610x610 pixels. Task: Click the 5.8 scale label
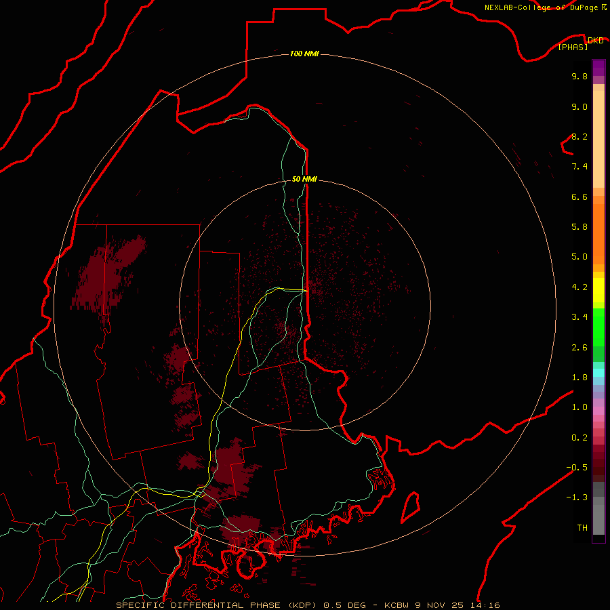579,227
